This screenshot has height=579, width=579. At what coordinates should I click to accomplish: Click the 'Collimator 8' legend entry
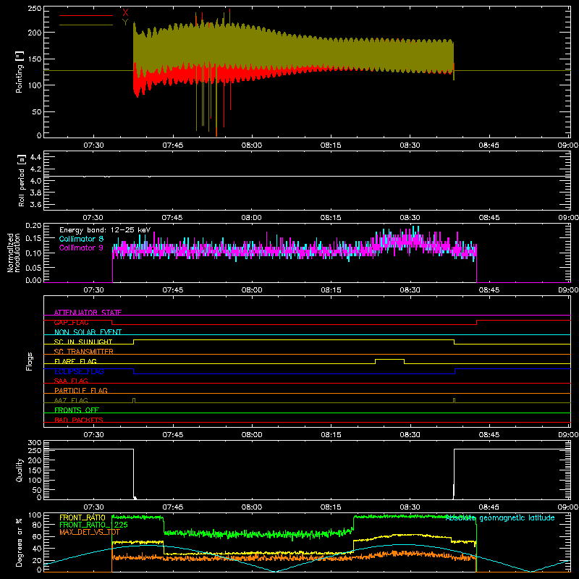(x=81, y=239)
